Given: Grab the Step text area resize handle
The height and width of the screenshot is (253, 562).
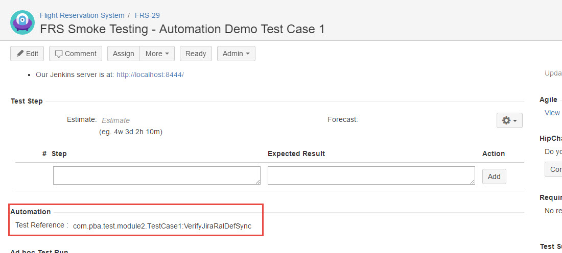Looking at the screenshot, I should pyautogui.click(x=258, y=182).
